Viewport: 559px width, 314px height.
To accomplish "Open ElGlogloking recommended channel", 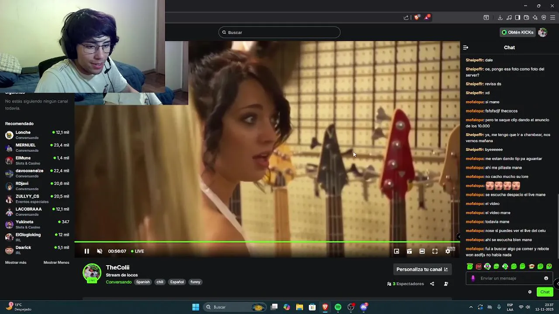I will coord(37,237).
